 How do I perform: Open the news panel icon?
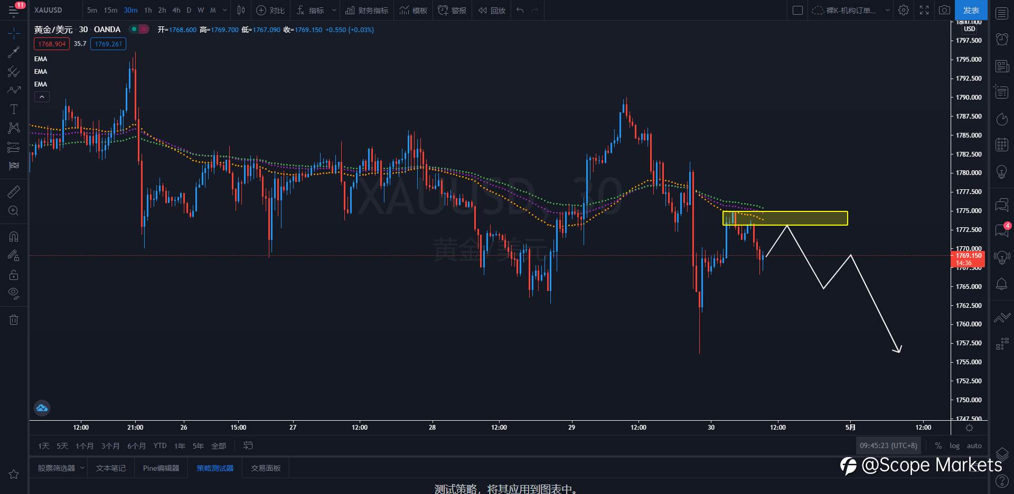click(1002, 66)
